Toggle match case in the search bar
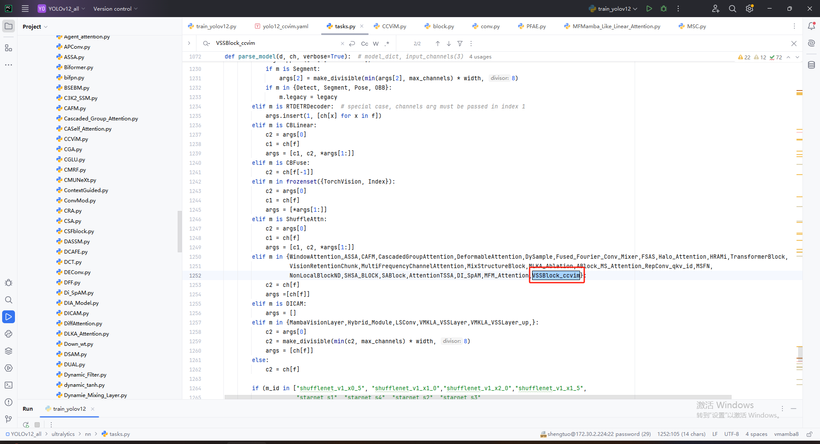 pos(364,43)
